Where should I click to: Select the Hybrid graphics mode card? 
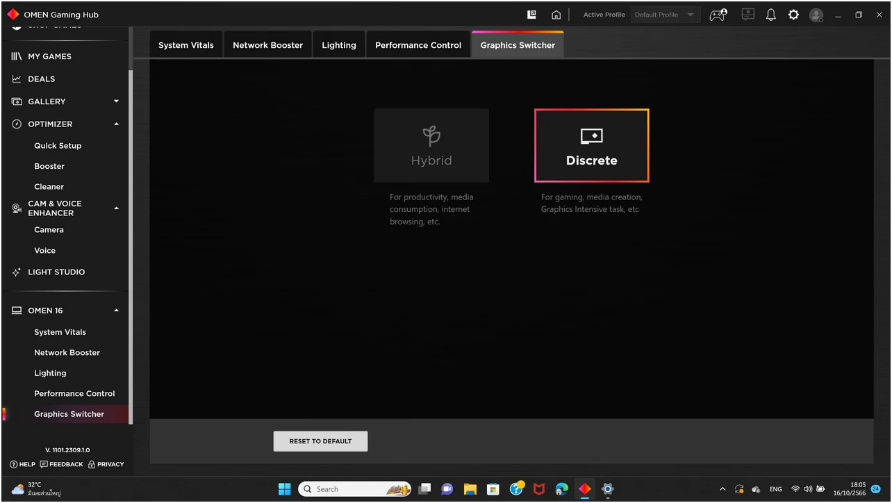[x=431, y=145]
